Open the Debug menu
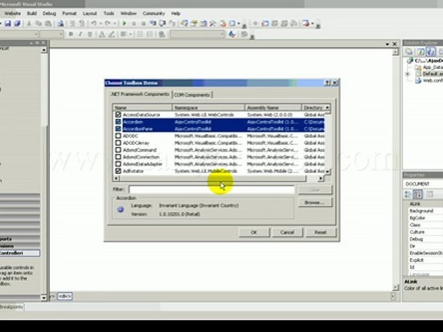 click(x=49, y=13)
